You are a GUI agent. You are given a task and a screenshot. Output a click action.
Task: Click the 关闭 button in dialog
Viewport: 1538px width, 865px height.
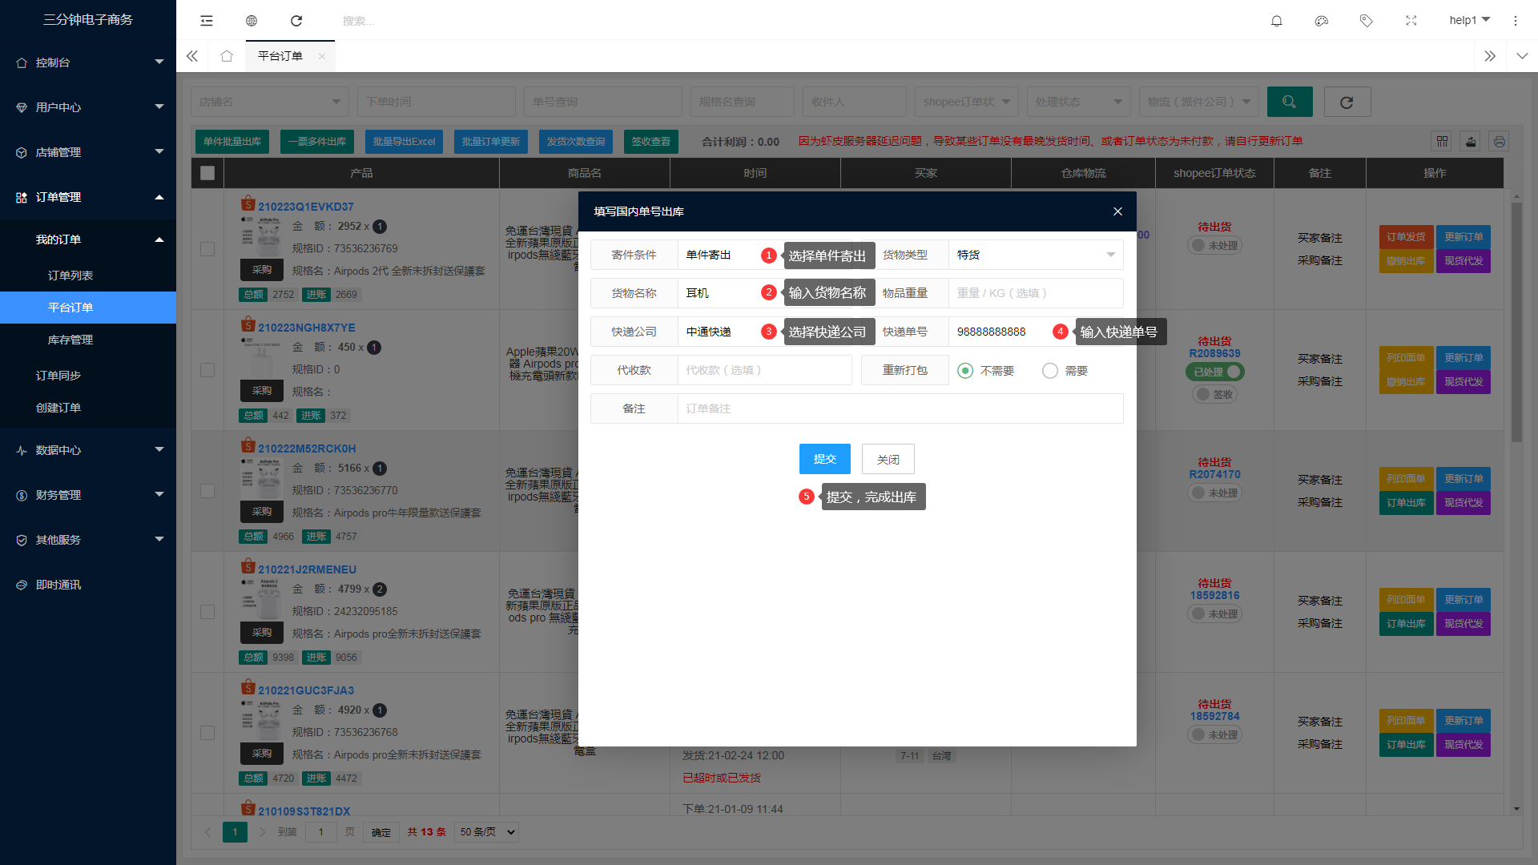coord(888,459)
